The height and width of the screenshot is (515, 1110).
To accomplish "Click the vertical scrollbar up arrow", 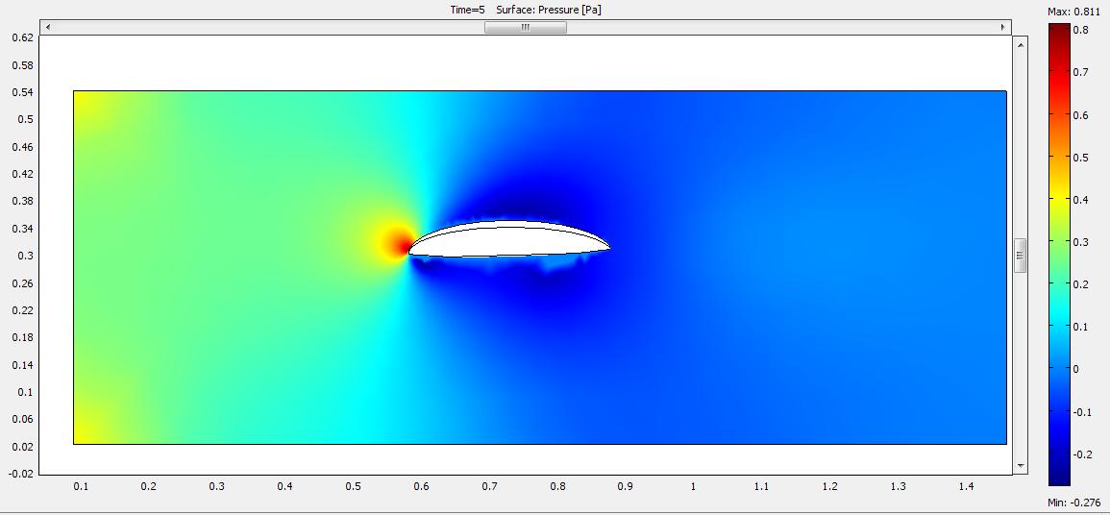I will tap(1020, 45).
